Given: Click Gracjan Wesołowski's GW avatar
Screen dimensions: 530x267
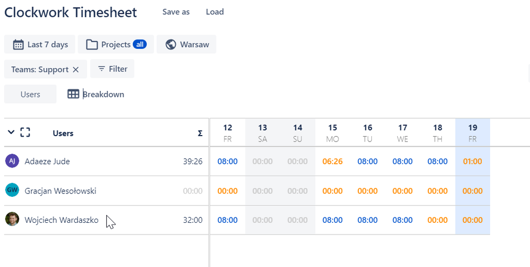Looking at the screenshot, I should [12, 190].
